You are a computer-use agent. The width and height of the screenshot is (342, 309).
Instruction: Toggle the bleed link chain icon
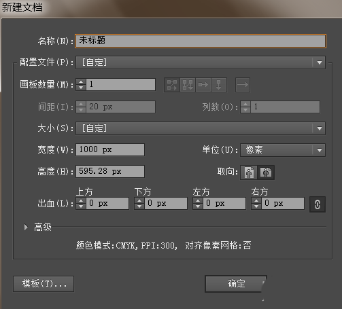[x=318, y=204]
